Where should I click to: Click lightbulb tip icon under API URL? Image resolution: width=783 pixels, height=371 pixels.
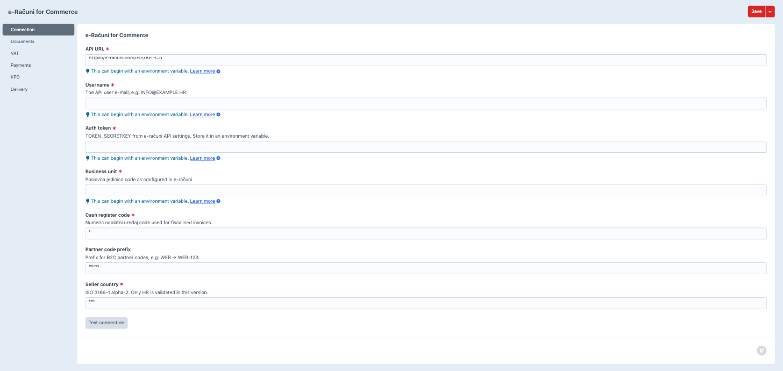pyautogui.click(x=88, y=71)
